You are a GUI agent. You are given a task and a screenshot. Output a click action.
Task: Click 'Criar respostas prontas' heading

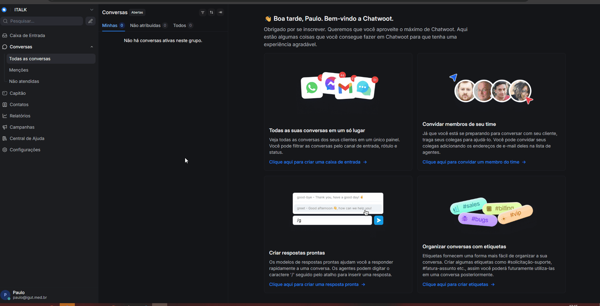click(x=297, y=253)
